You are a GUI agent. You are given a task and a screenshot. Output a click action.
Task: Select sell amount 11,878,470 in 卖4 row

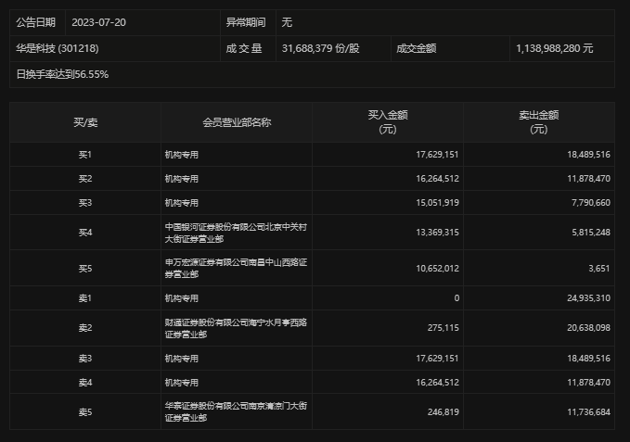(588, 383)
